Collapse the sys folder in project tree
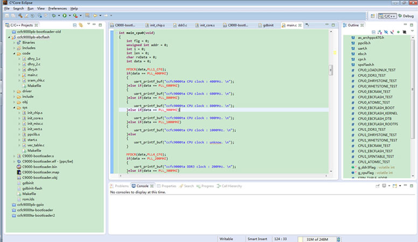Screen dimensions: 418x242 coord(15,108)
